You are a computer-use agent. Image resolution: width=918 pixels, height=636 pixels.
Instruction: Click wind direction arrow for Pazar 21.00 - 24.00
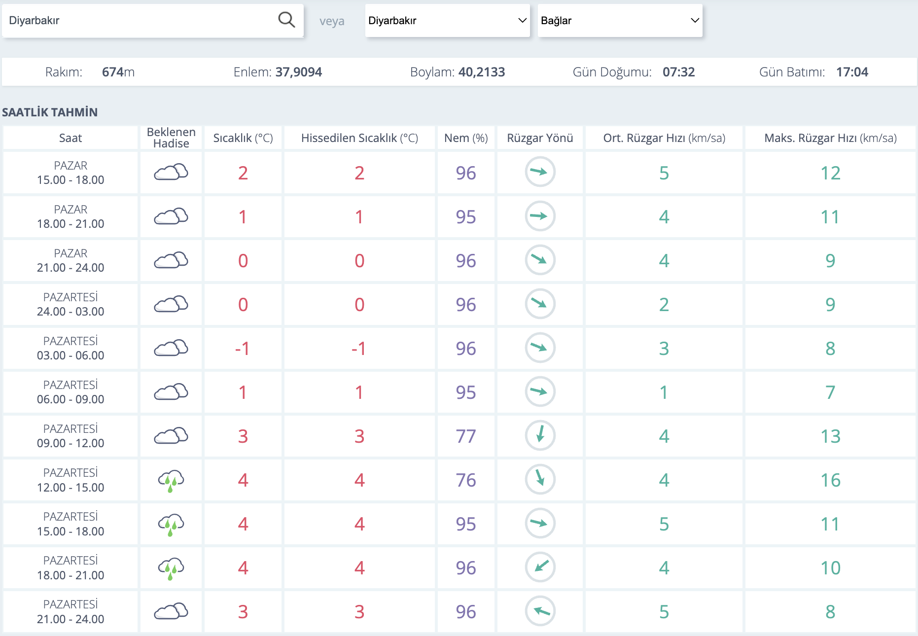pos(540,260)
